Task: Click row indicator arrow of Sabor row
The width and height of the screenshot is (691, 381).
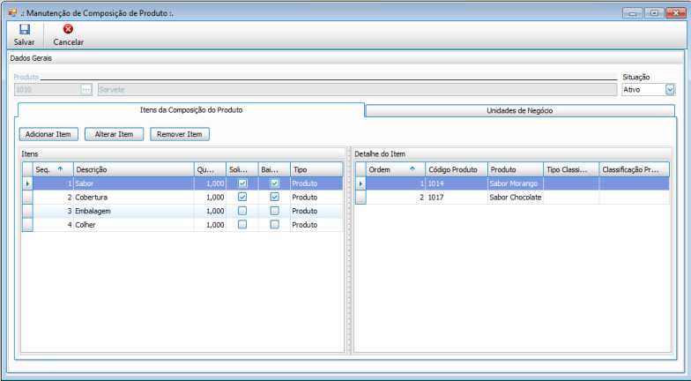Action: pos(27,183)
